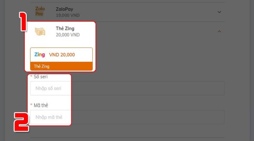Screen dimensions: 254x141
Task: Expand the ZaloPay payment section chevron
Action: tap(219, 12)
